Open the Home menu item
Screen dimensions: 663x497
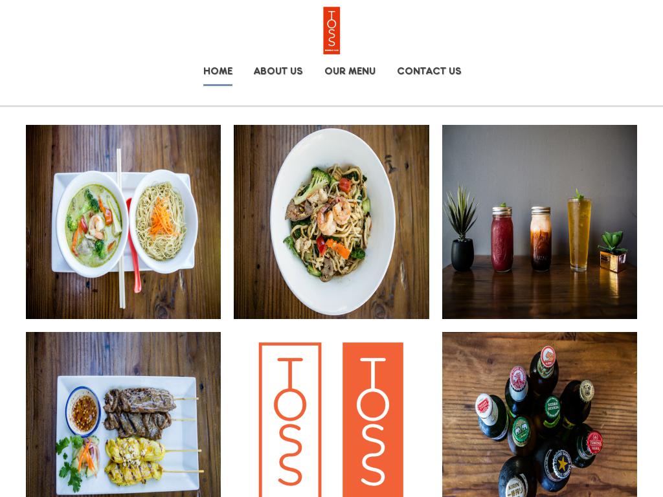point(218,71)
